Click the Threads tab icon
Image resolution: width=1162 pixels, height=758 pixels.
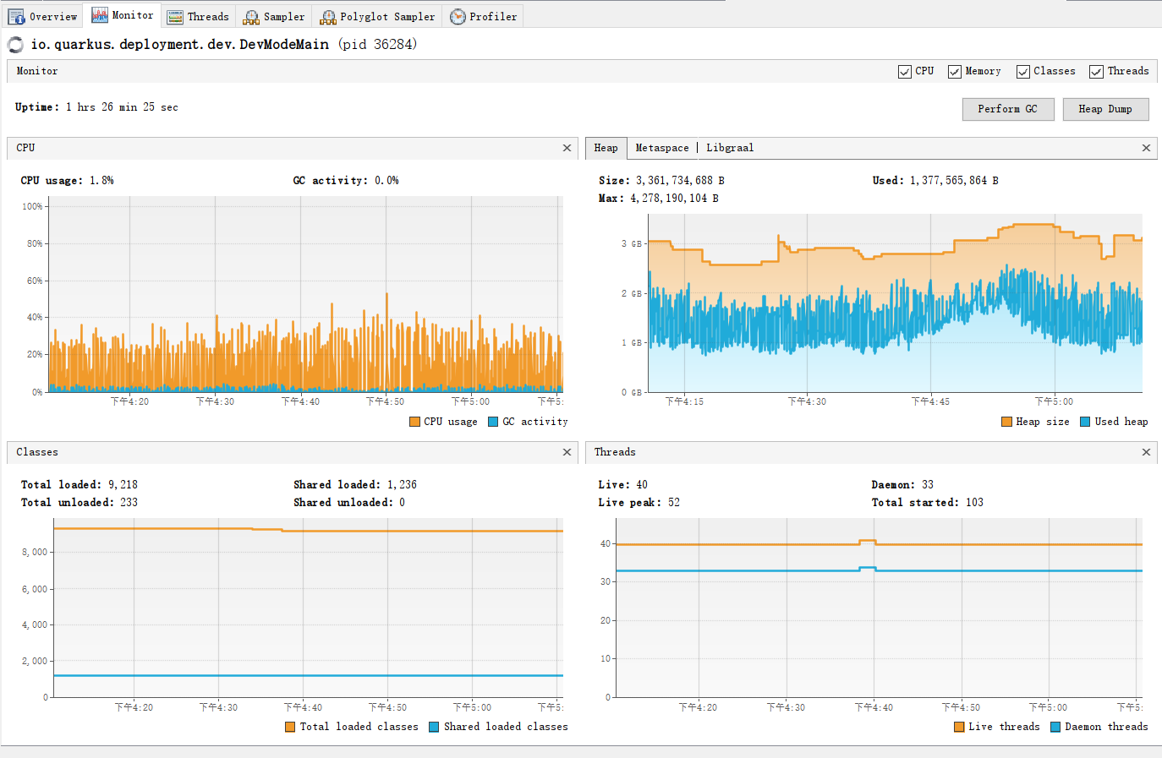point(175,17)
